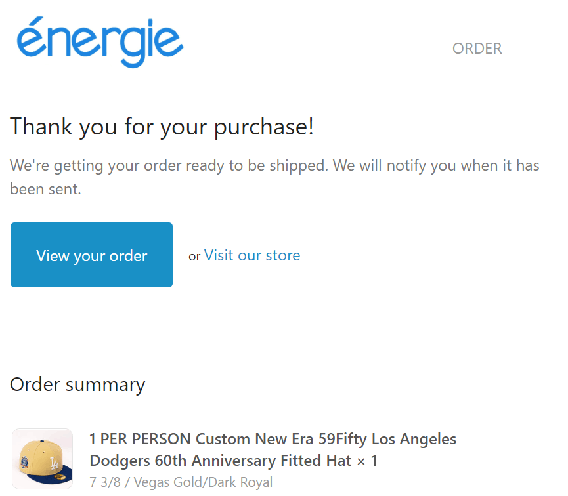Viewport: 568px width, 496px height.
Task: Click the 'been sent.' text line
Action: [46, 189]
